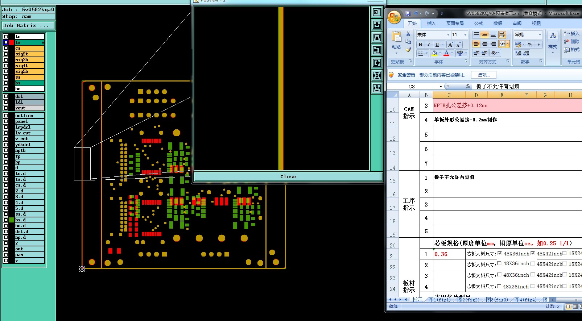Increase indent in Excel alignment group

[x=485, y=53]
